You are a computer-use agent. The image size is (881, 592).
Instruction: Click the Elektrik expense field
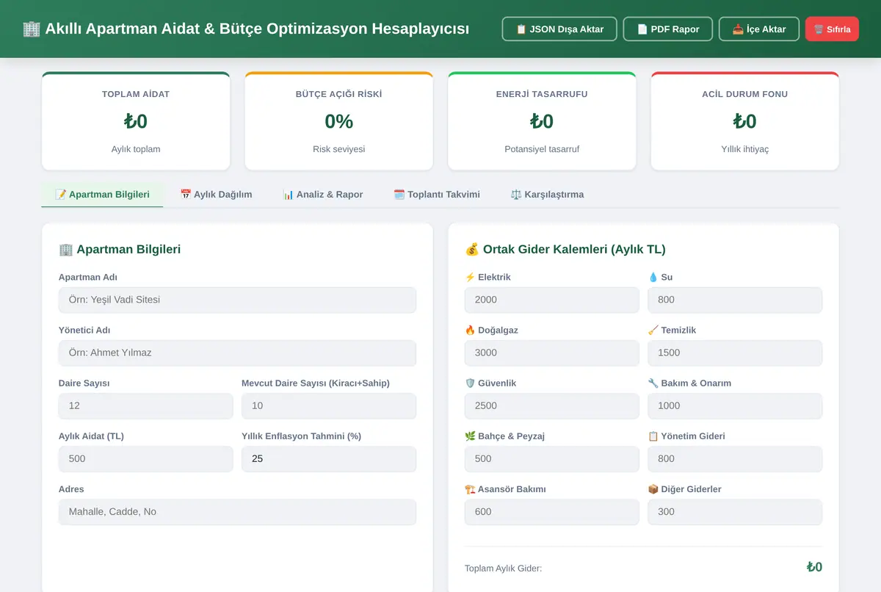(x=551, y=300)
